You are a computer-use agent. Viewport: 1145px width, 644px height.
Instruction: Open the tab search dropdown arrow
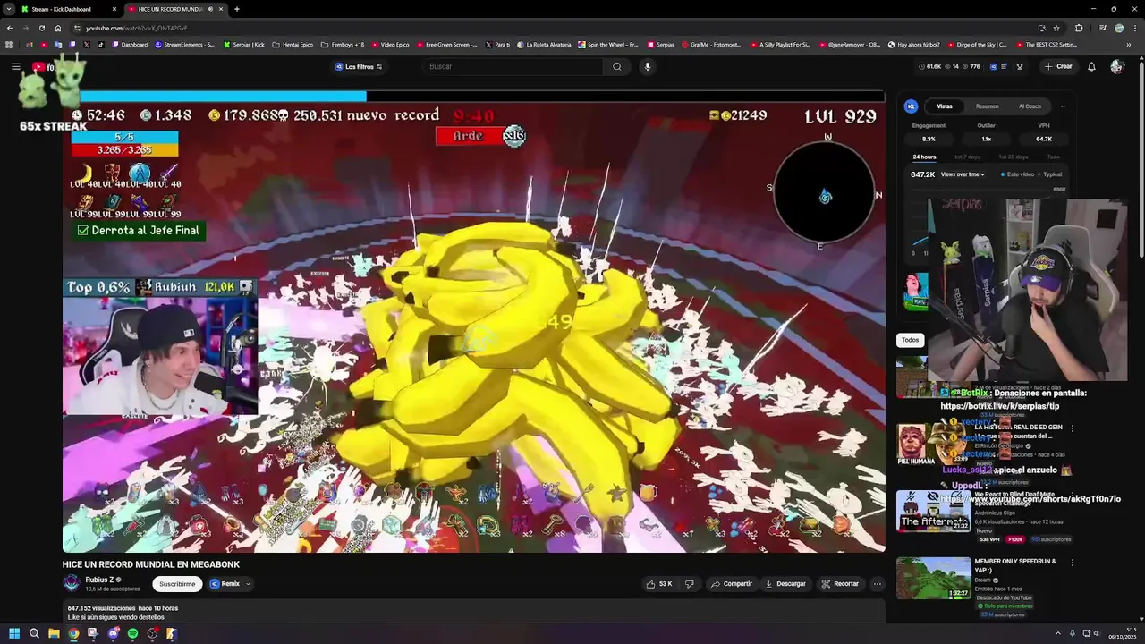click(8, 9)
